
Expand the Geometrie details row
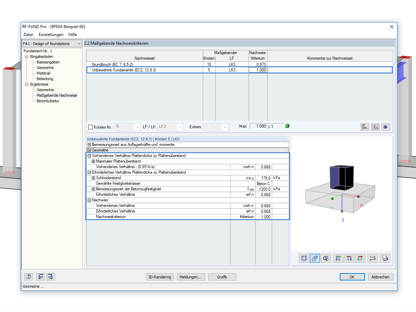click(x=89, y=150)
